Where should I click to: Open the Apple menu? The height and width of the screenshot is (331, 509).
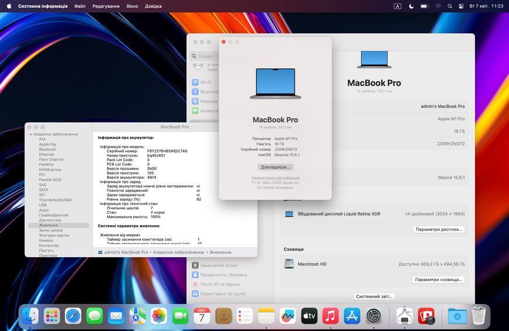tap(9, 6)
